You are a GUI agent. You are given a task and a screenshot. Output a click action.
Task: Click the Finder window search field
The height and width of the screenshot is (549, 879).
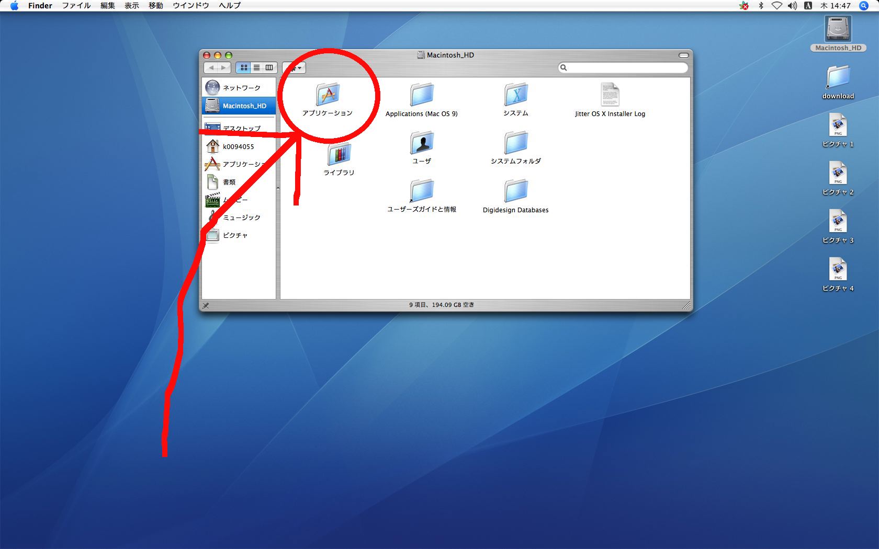click(623, 67)
